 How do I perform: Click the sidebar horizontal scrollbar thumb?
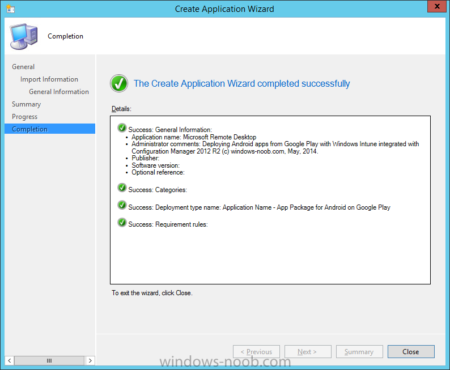(49, 360)
